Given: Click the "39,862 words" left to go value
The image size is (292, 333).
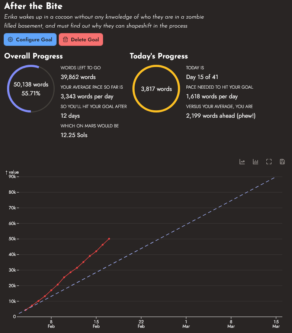Looking at the screenshot, I should [x=78, y=77].
